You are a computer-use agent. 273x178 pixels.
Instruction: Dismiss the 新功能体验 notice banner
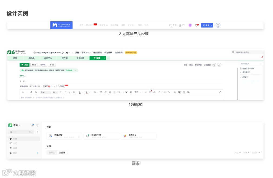click(75, 70)
